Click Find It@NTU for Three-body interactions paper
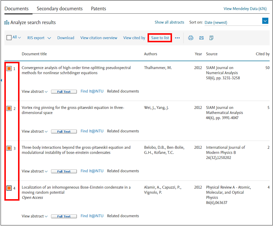This screenshot has height=226, width=273. pos(92,171)
